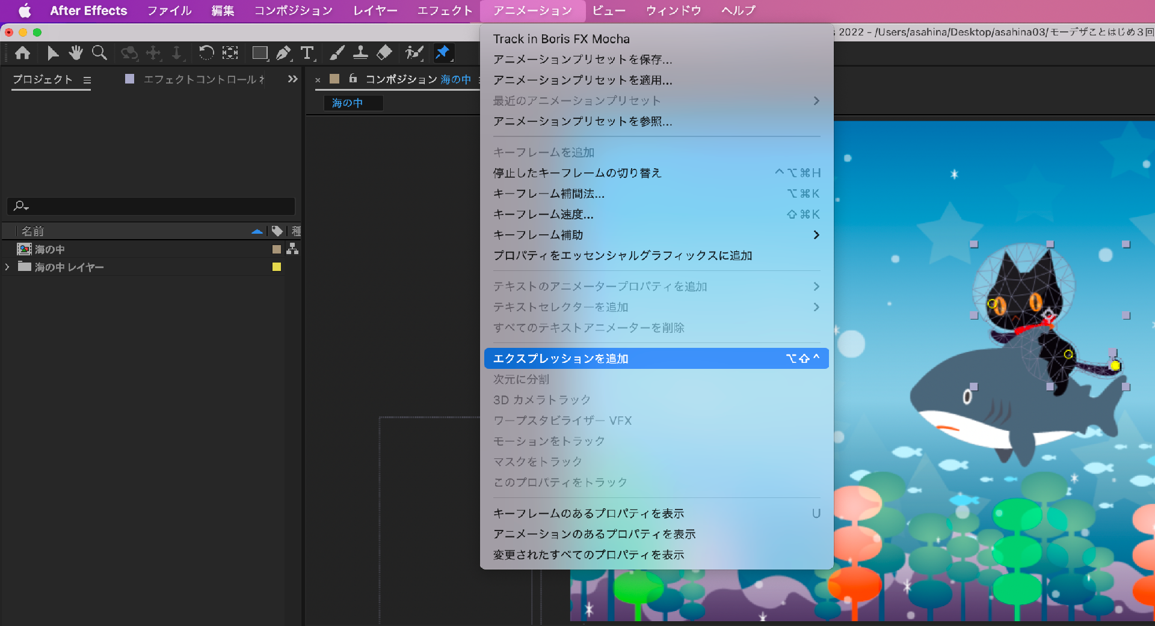Expand the 海の中 レイヤー folder
Viewport: 1155px width, 626px height.
pos(7,267)
